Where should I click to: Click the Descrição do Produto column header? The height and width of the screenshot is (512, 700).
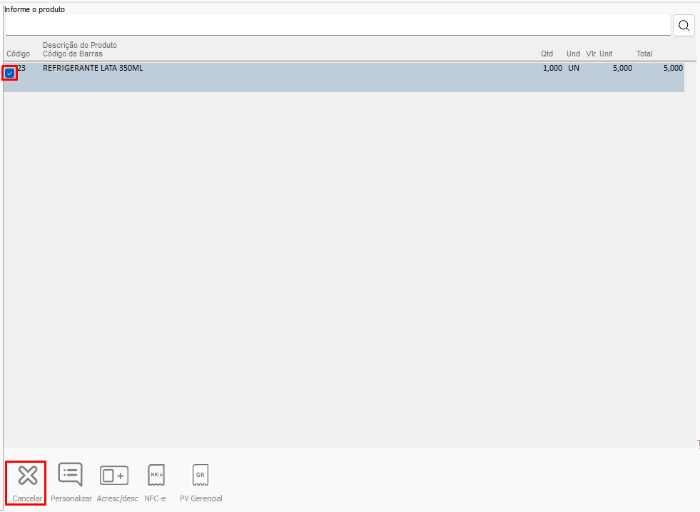(80, 46)
